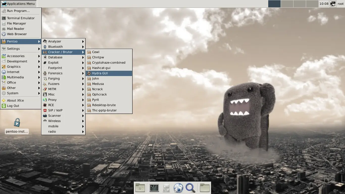Switch to the second workspace in the pager
The height and width of the screenshot is (194, 345).
(x=287, y=4)
